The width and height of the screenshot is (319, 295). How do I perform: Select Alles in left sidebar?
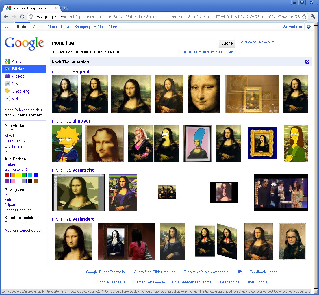click(x=16, y=62)
